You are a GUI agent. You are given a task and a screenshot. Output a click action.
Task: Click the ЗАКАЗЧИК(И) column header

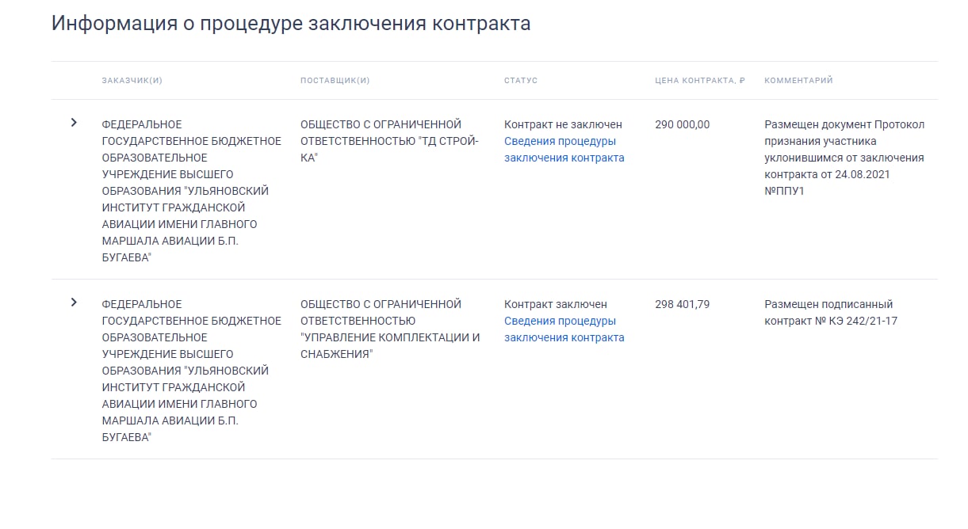click(x=132, y=81)
